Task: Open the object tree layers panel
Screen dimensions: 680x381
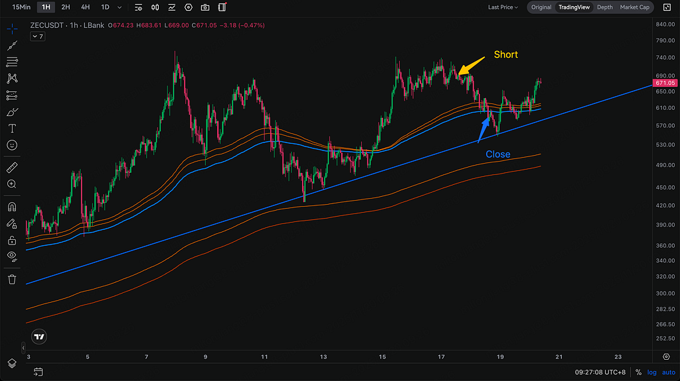Action: coord(12,364)
